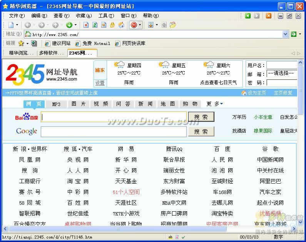Click the yellow lock toolbar icon

[x=113, y=25]
